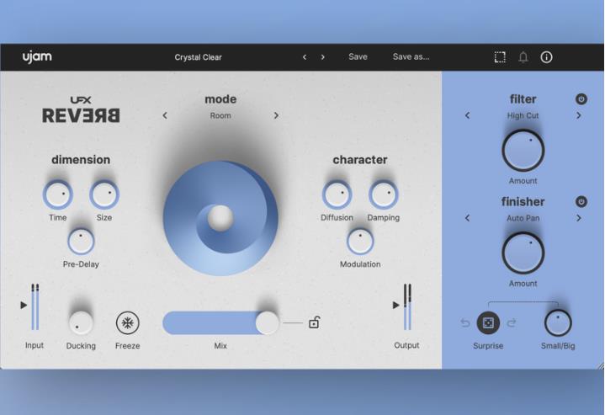Click the Output level triangle marker
The image size is (605, 415).
point(395,305)
